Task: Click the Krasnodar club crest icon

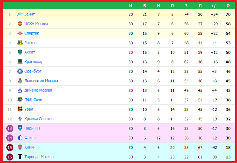Action: (20, 62)
